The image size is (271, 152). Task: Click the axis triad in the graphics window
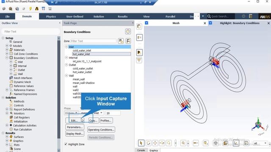click(258, 125)
